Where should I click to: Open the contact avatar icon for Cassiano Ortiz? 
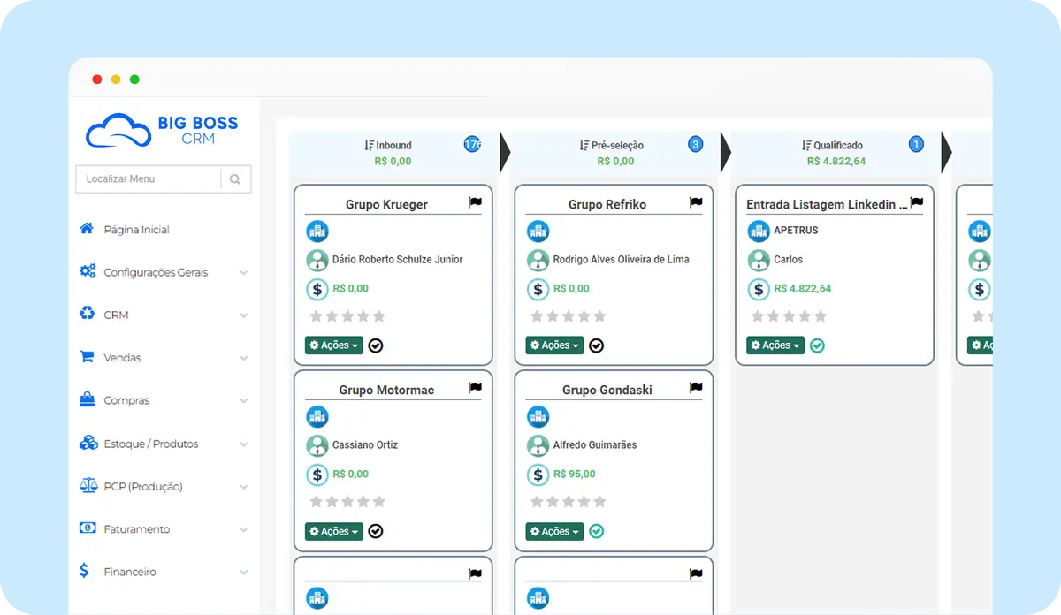point(317,445)
